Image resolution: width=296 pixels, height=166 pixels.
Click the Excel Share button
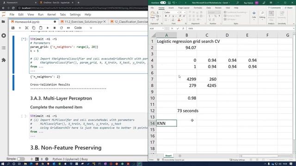coord(288,8)
